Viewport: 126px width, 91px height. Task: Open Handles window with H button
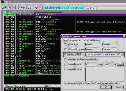pyautogui.click(x=61, y=8)
